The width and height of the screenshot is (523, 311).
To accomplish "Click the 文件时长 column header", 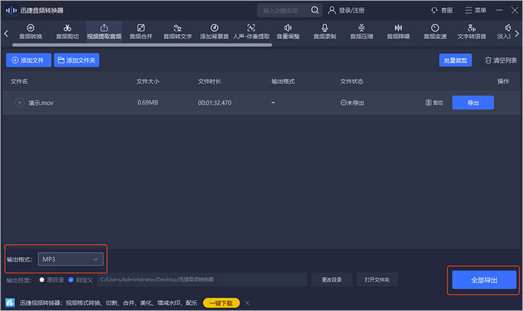I will (209, 82).
